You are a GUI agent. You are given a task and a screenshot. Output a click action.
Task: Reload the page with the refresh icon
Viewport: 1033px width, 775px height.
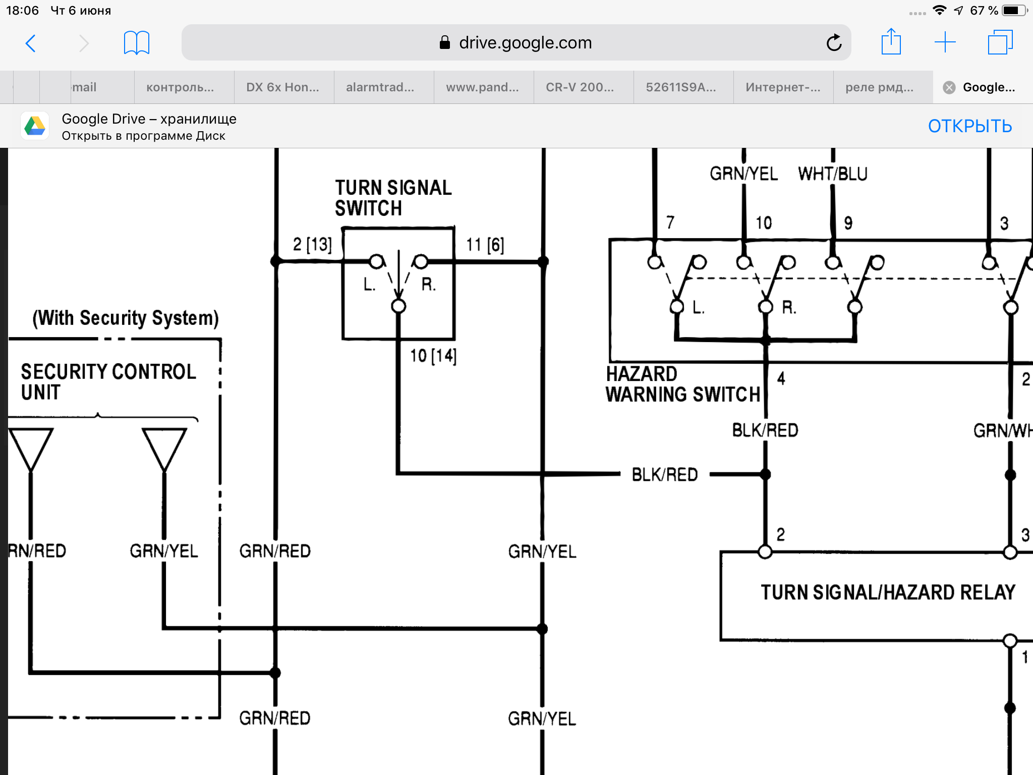(834, 43)
